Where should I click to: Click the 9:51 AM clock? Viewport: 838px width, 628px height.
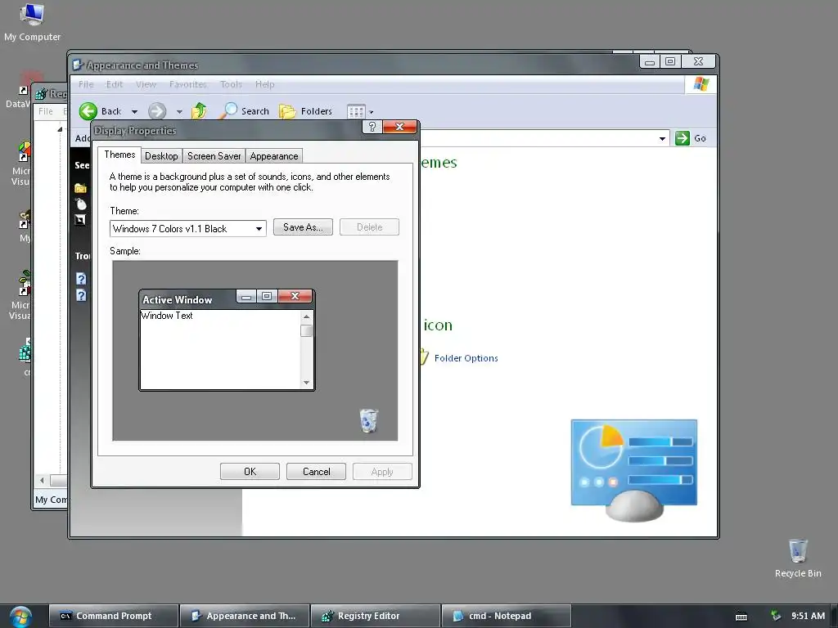pos(808,616)
